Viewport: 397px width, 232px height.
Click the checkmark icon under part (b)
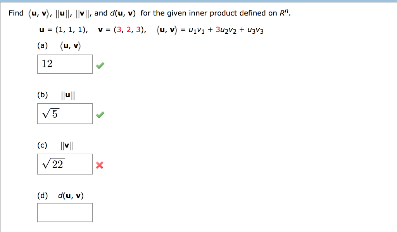[x=100, y=115]
